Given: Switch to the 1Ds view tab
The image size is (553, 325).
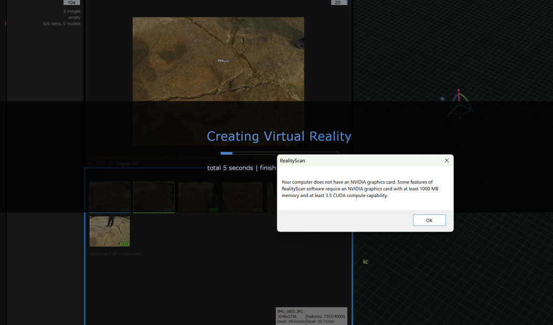Looking at the screenshot, I should tap(71, 3).
